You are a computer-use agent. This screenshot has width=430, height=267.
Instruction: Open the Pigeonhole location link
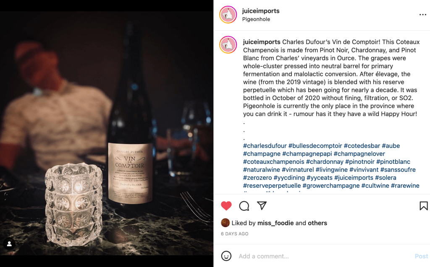coord(256,19)
